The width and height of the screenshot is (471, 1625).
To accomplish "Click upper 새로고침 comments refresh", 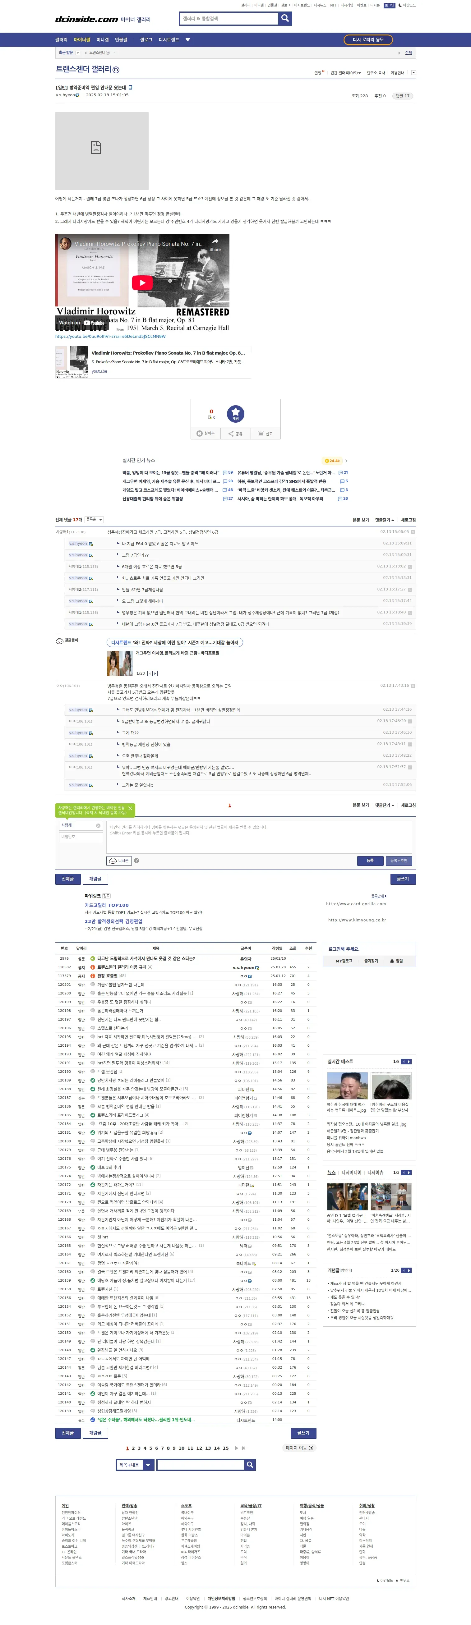I will [409, 520].
